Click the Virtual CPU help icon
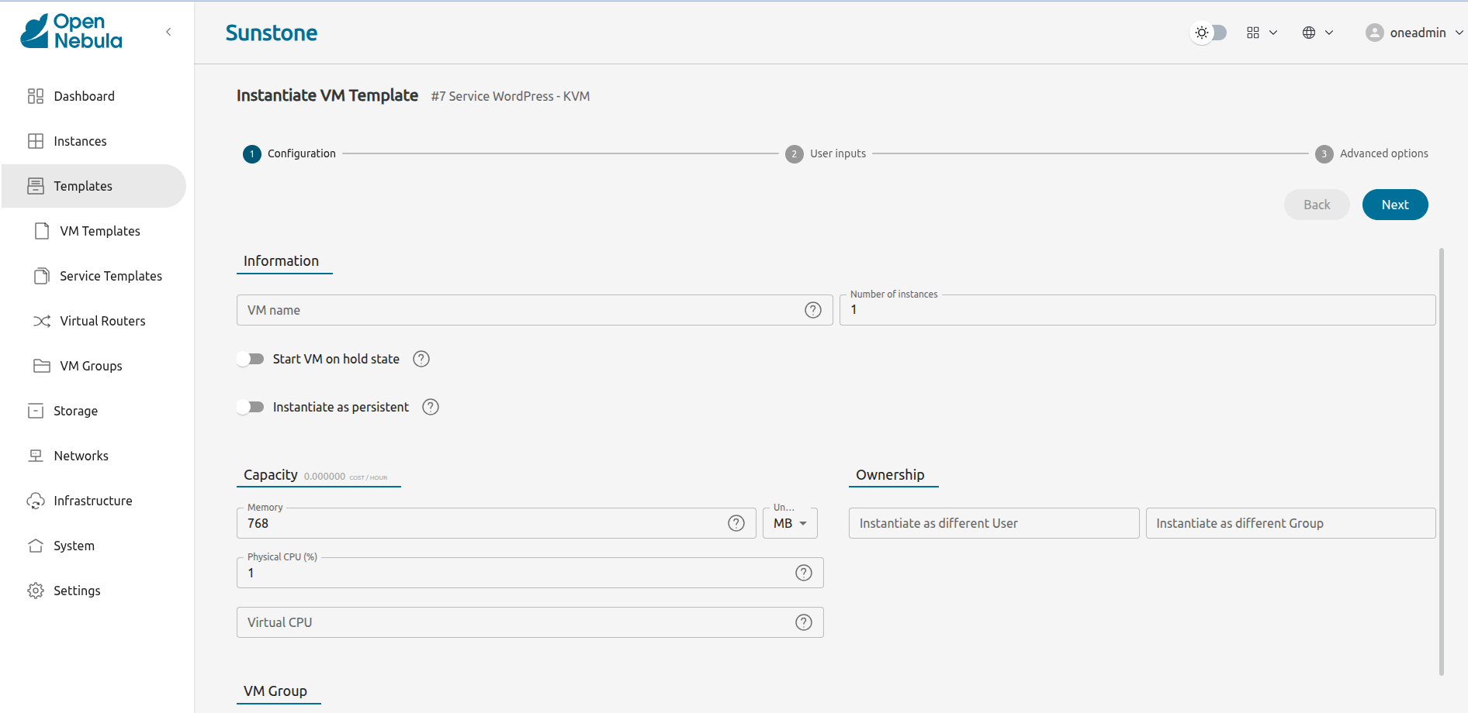The width and height of the screenshot is (1468, 713). coord(803,622)
